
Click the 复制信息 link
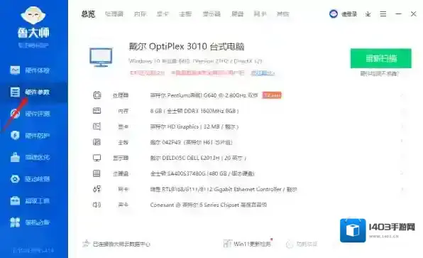click(263, 73)
